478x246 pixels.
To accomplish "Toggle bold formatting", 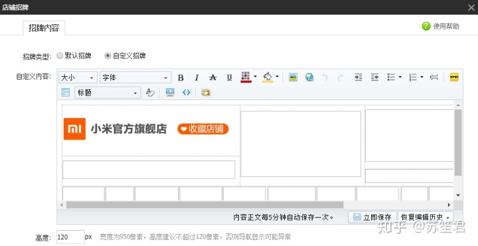I will [x=181, y=78].
